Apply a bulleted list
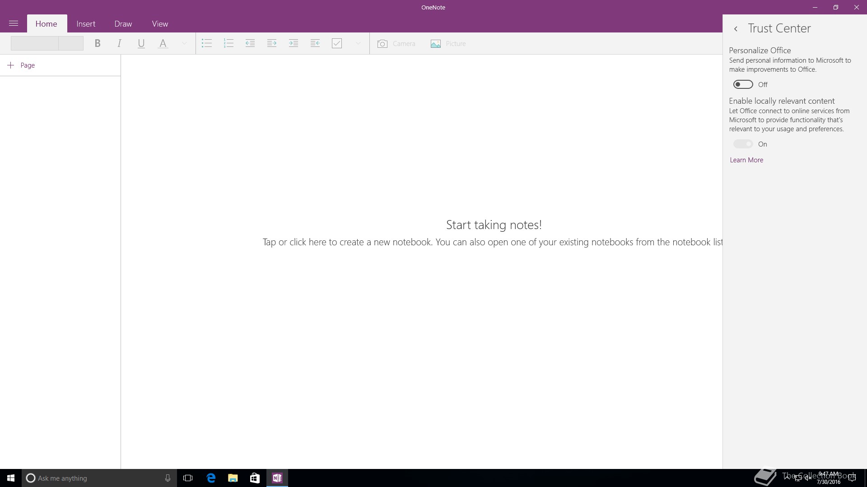The image size is (867, 487). coord(207,43)
